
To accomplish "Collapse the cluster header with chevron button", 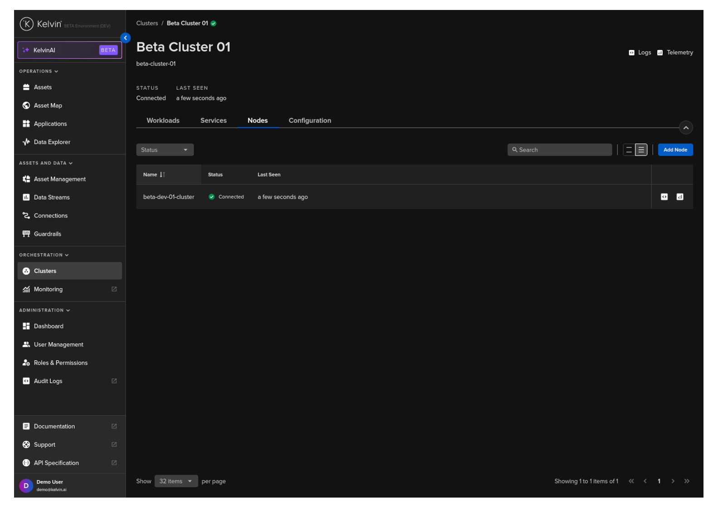I will click(x=686, y=128).
